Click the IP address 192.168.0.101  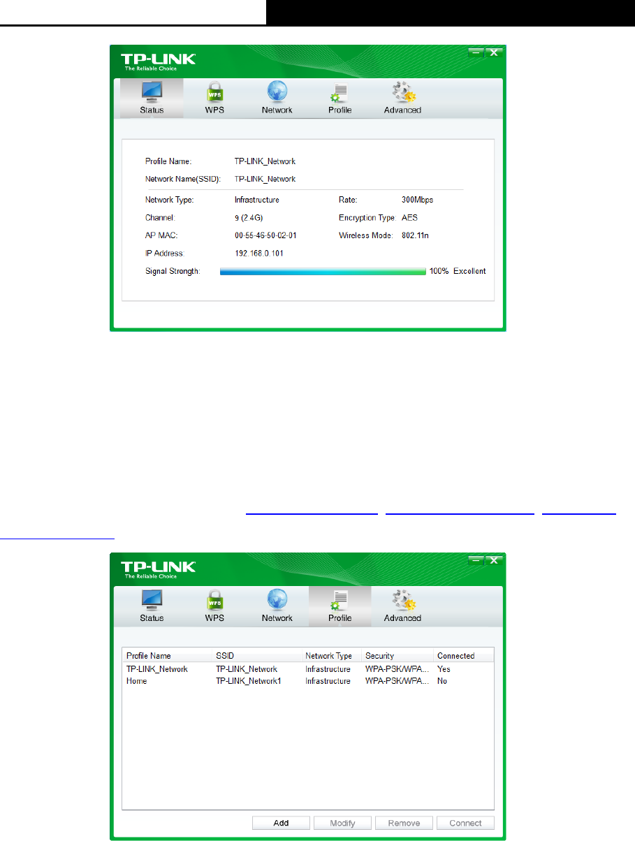[259, 254]
